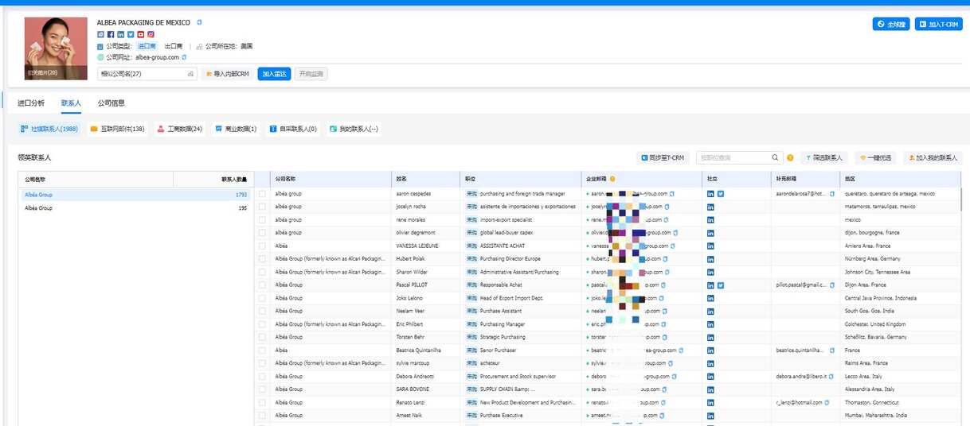The width and height of the screenshot is (970, 426).
Task: Tick the checkbox for jocelyn rocha
Action: (262, 207)
